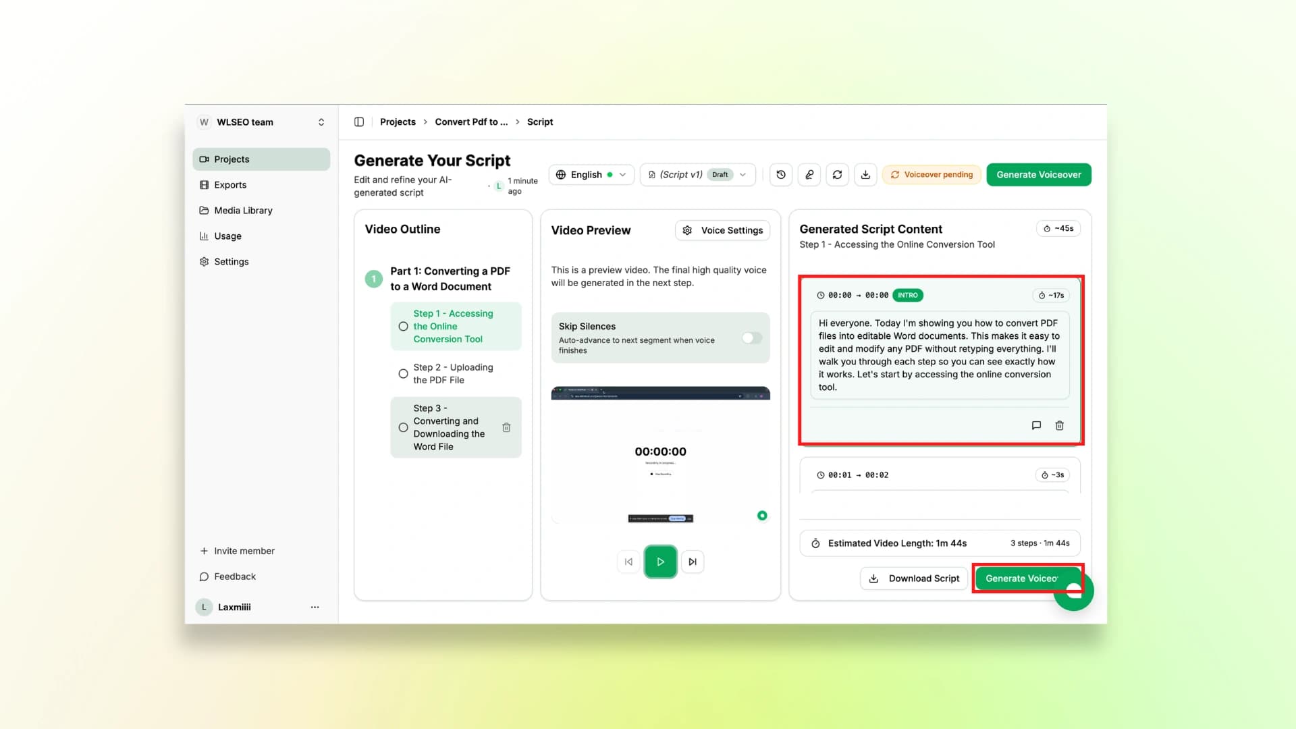Click the link icon in the toolbar
The image size is (1296, 729).
(809, 175)
